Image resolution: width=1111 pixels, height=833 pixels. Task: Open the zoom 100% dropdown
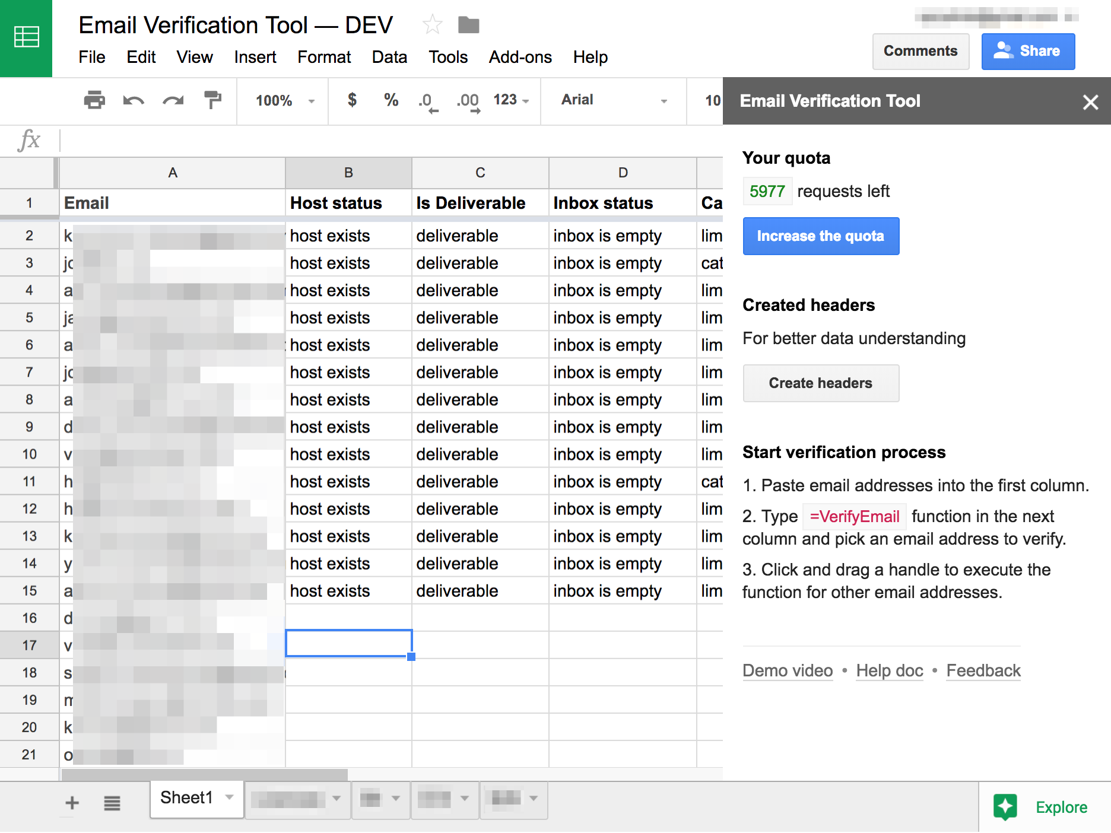click(x=284, y=100)
